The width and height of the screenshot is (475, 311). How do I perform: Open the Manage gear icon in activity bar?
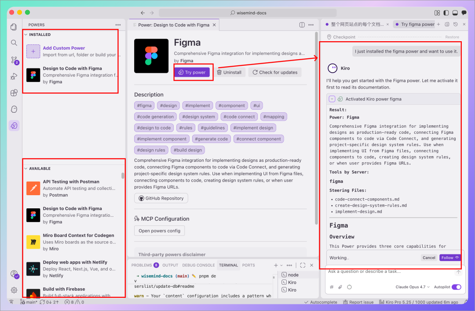tap(14, 290)
